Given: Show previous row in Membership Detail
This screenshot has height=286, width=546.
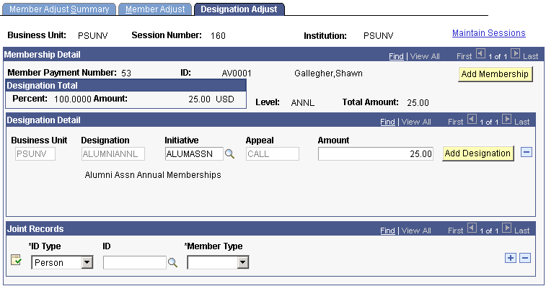Looking at the screenshot, I should pyautogui.click(x=480, y=54).
